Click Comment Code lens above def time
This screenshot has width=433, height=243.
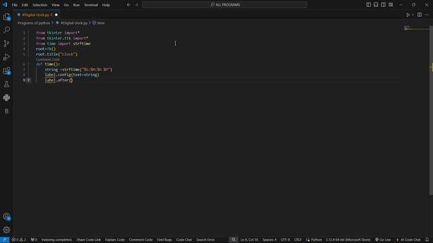pos(48,59)
